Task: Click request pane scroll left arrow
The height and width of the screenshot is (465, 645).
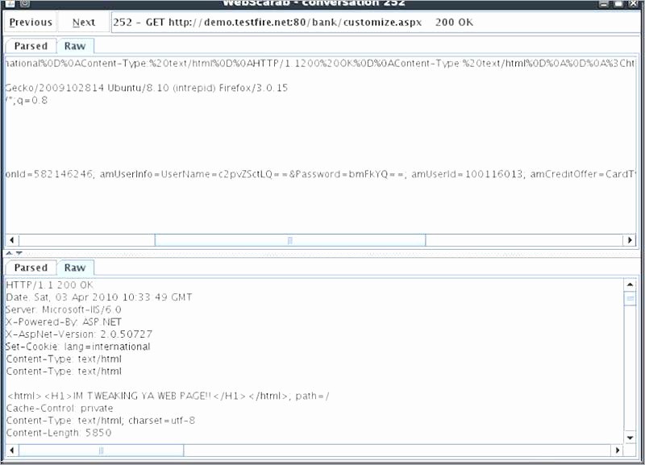Action: point(11,240)
